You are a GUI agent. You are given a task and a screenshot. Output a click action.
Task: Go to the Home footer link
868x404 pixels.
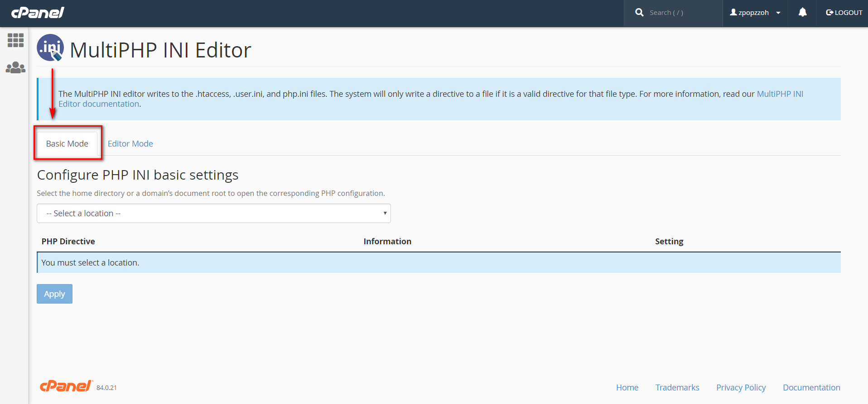627,388
